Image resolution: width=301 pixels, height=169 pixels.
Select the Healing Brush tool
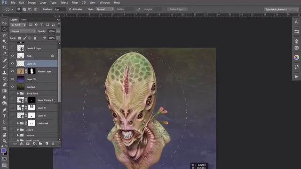[x=4, y=60]
